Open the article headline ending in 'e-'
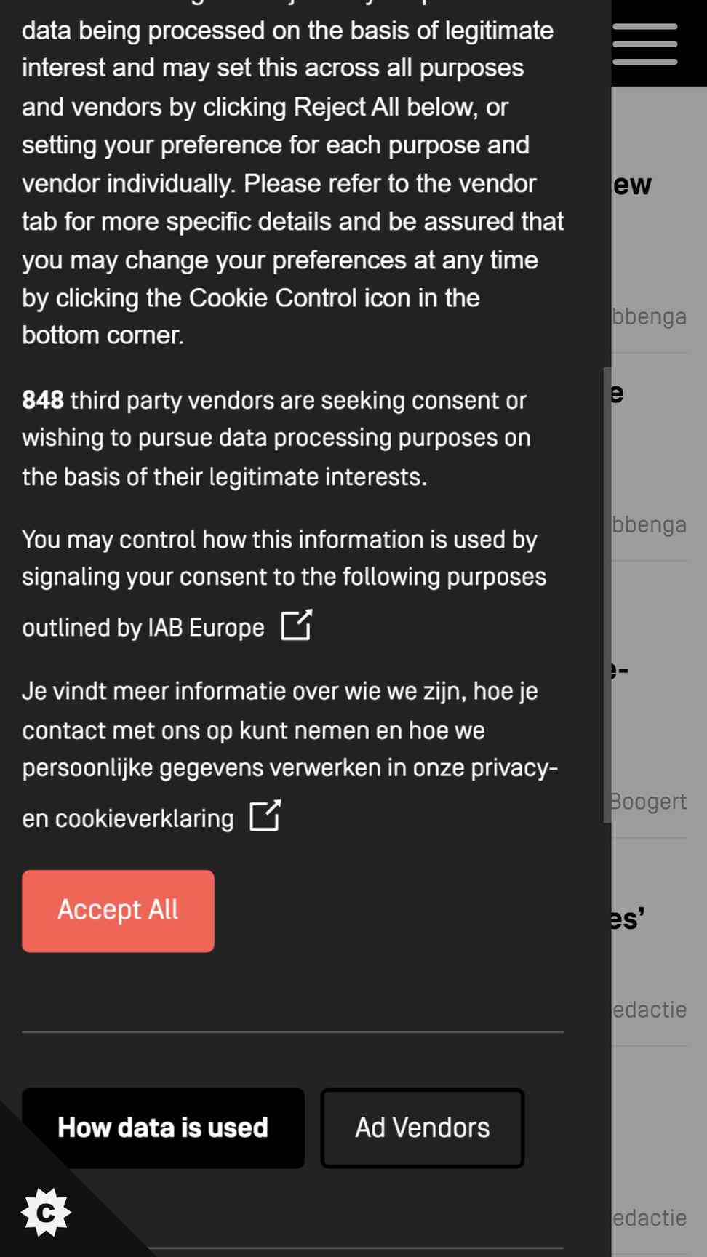The width and height of the screenshot is (707, 1257). [620, 669]
